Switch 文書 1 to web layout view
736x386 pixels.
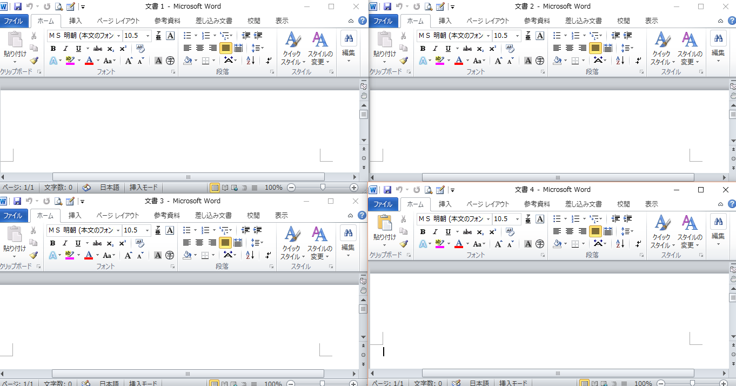(235, 188)
